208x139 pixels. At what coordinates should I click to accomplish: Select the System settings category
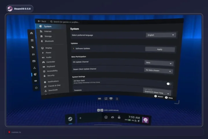point(51,26)
